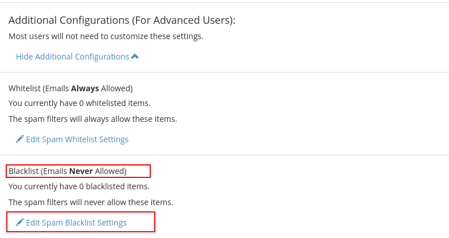Click the pencil icon beside Edit Spam Whitelist Settings

click(x=20, y=139)
